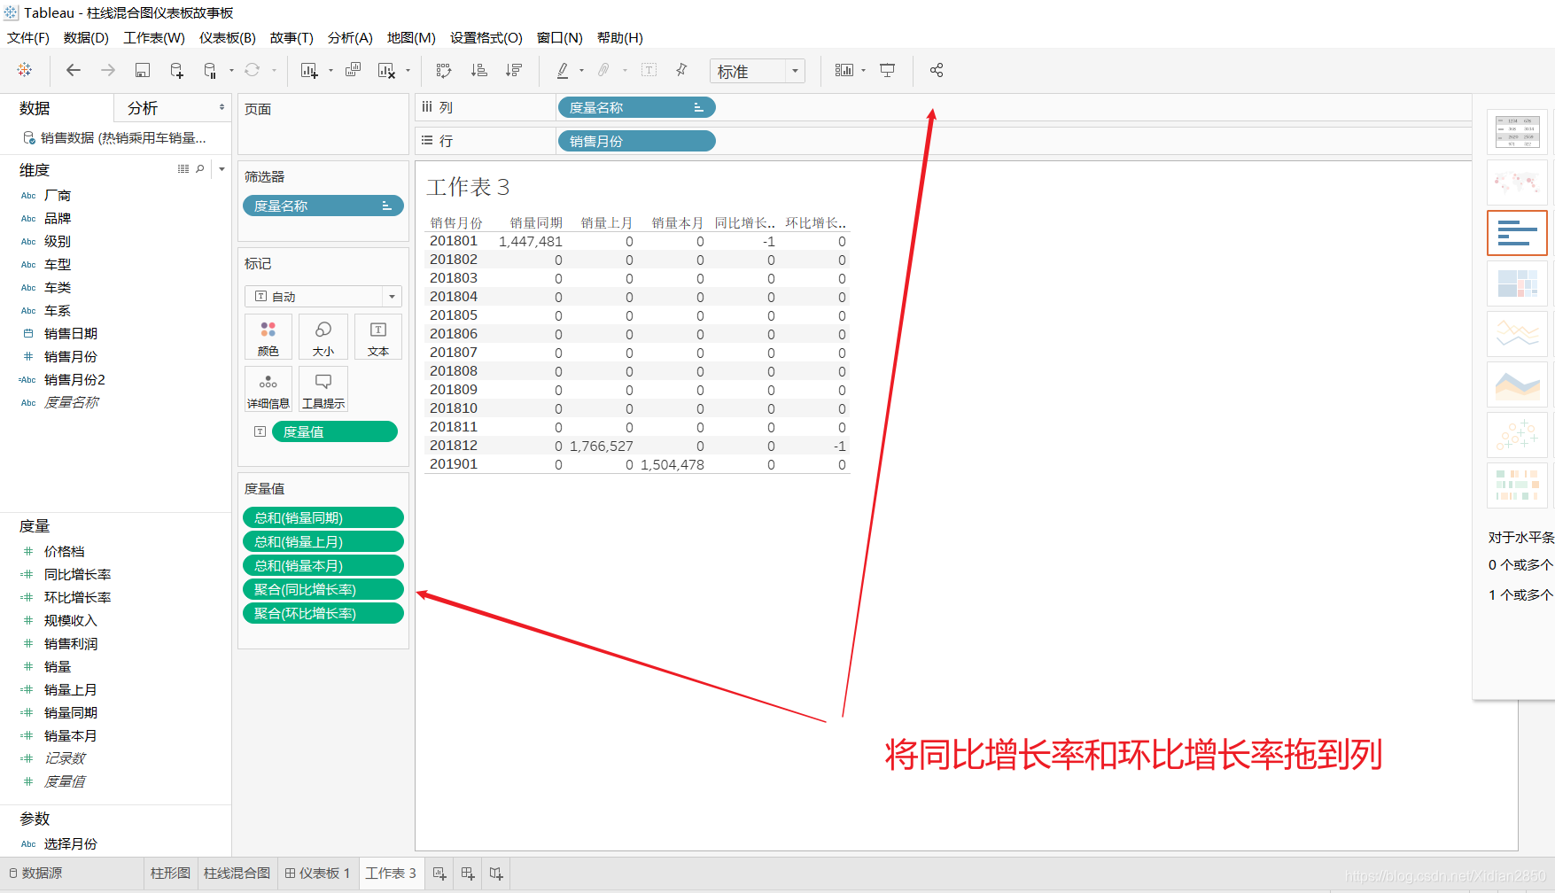The height and width of the screenshot is (893, 1555).
Task: Redo with the forward arrow toolbar icon
Action: tap(108, 70)
